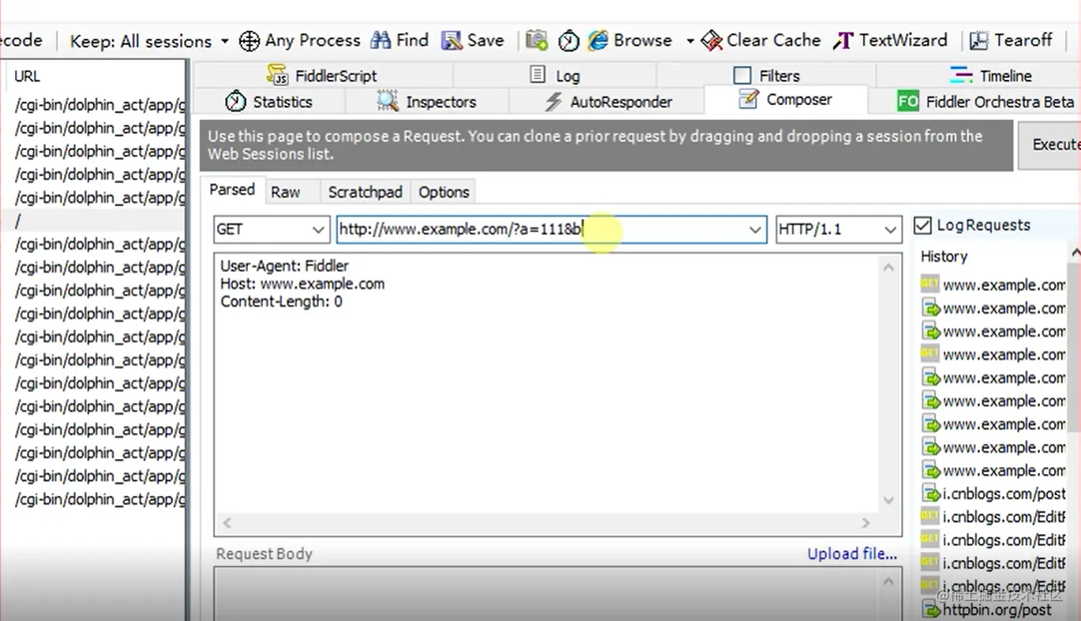Image resolution: width=1081 pixels, height=621 pixels.
Task: Click the History list scroll-up arrow
Action: click(x=1075, y=254)
